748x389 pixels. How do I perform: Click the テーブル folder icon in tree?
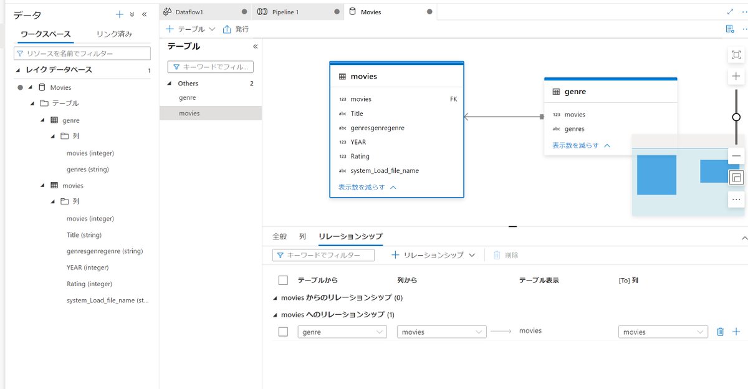(44, 103)
